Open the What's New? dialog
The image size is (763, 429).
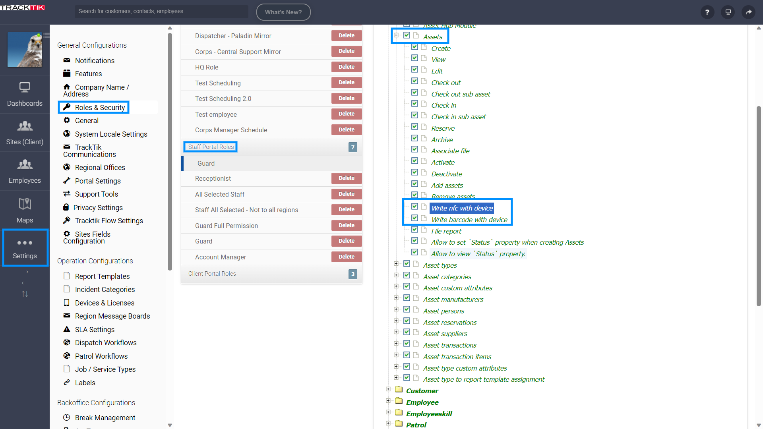pyautogui.click(x=283, y=12)
